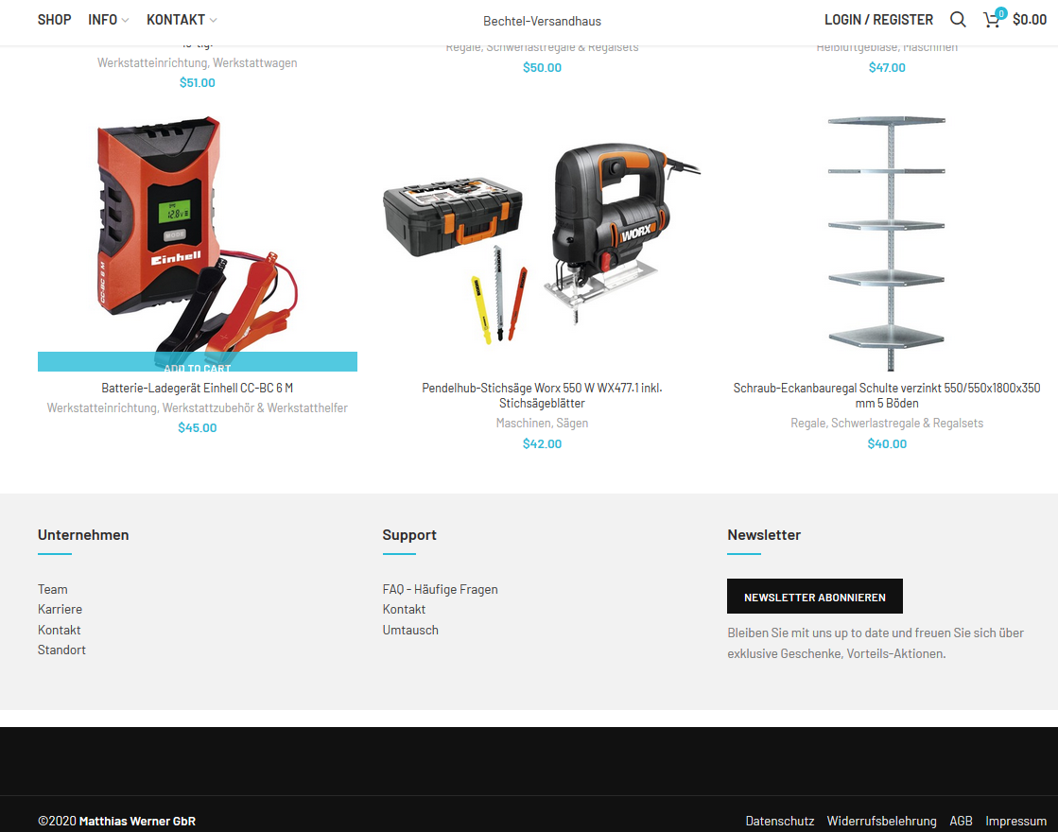Open Kontakt link under Unternehmen
The width and height of the screenshot is (1058, 832).
coord(60,631)
